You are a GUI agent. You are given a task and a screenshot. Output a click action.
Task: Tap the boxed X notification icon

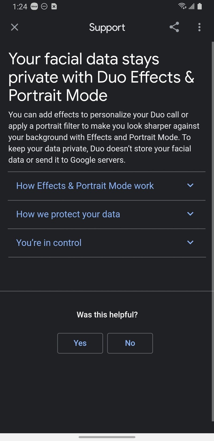tap(54, 6)
